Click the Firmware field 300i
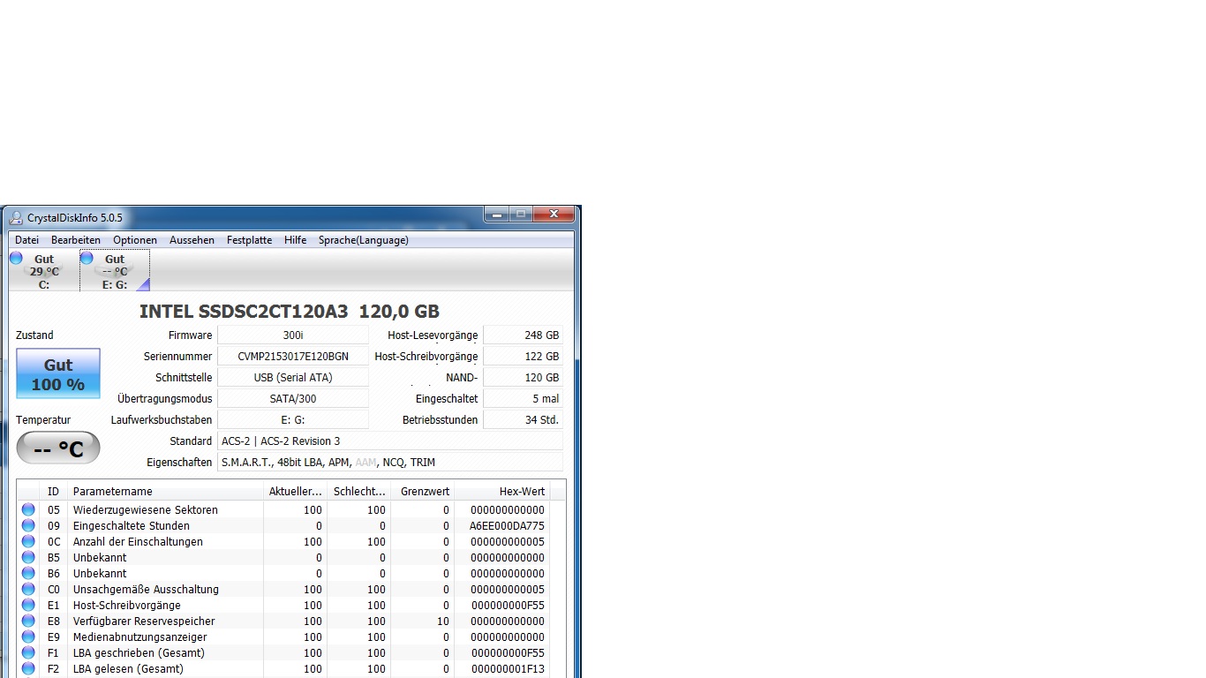The width and height of the screenshot is (1206, 678). (293, 335)
